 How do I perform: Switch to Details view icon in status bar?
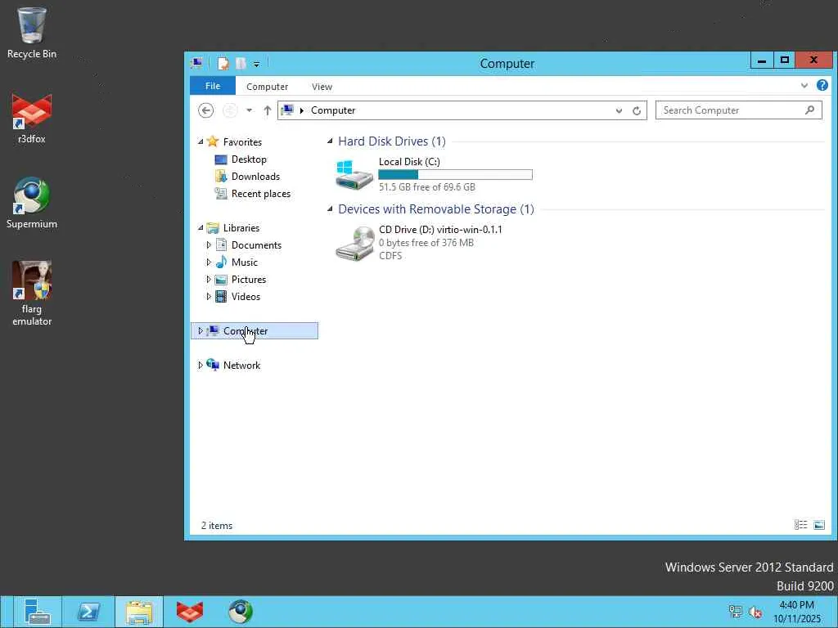800,525
